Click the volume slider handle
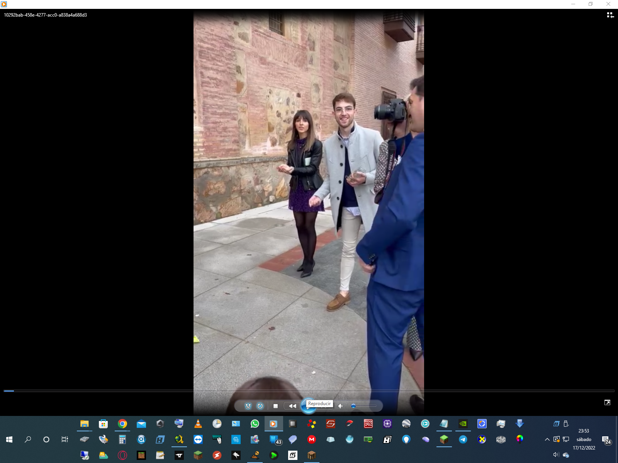The height and width of the screenshot is (463, 618). [353, 406]
